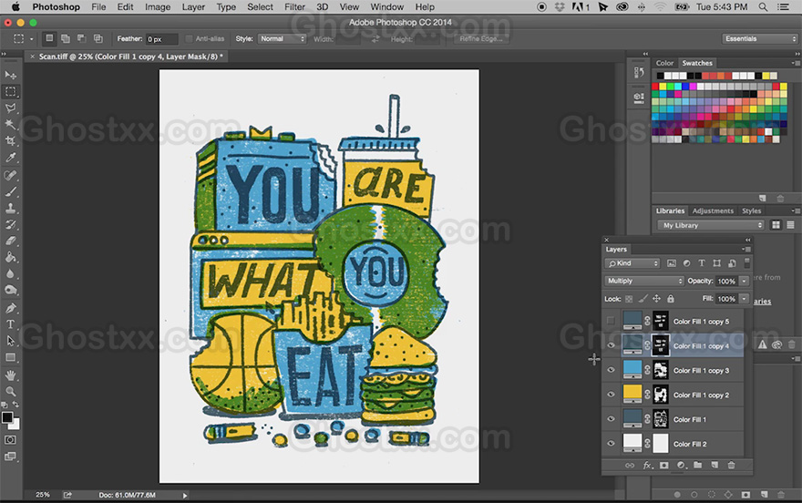Open the Style Normal dropdown
Screen dimensions: 802x503
tap(282, 39)
